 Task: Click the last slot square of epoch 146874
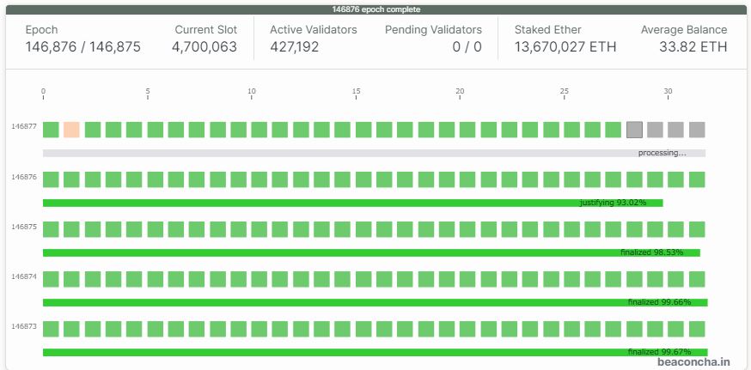point(697,279)
